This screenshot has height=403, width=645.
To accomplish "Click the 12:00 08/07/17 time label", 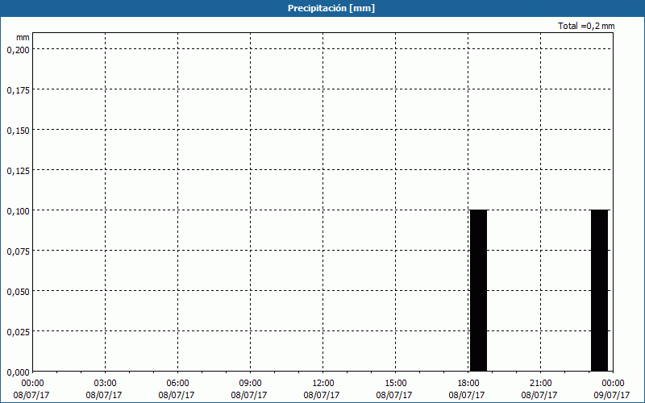I will click(x=322, y=389).
